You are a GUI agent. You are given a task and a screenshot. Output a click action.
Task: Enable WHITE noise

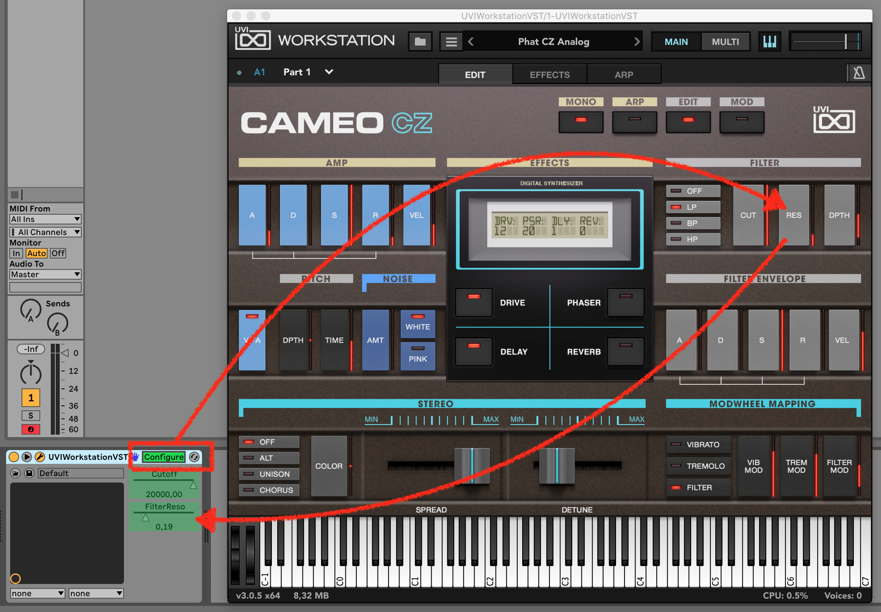point(418,324)
